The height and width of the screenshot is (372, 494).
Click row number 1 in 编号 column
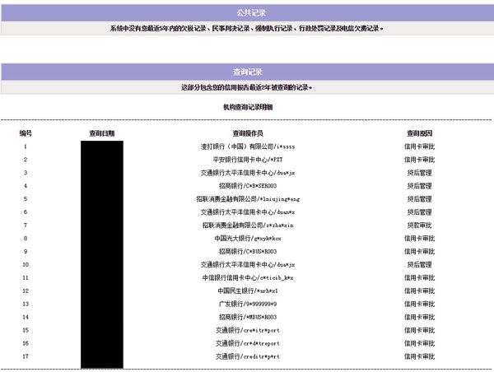click(x=26, y=146)
